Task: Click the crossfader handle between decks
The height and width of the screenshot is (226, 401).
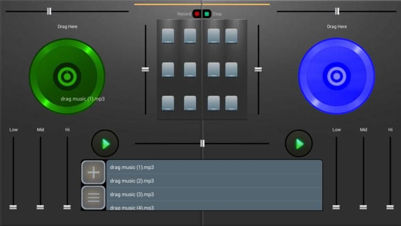Action: click(x=202, y=143)
